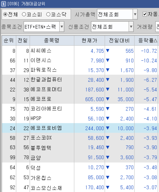This screenshot has width=159, height=192.
Task: Select the 파워로직스 stock row
Action: pos(80,70)
